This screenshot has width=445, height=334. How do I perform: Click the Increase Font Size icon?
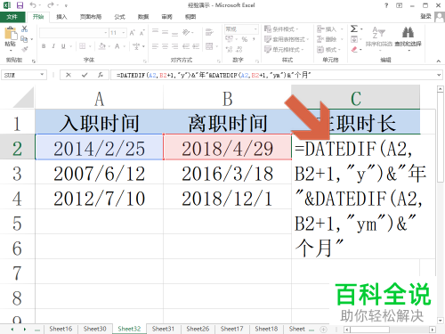pyautogui.click(x=133, y=33)
